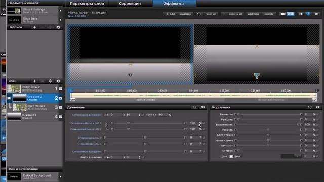Collapse Коррекция panel with double arrows
Image resolution: width=324 pixels, height=182 pixels.
(318, 107)
